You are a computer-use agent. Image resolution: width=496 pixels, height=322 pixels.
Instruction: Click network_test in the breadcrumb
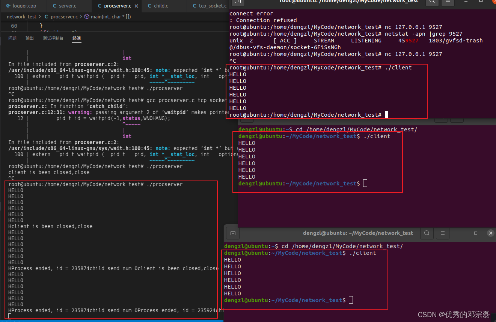(22, 17)
